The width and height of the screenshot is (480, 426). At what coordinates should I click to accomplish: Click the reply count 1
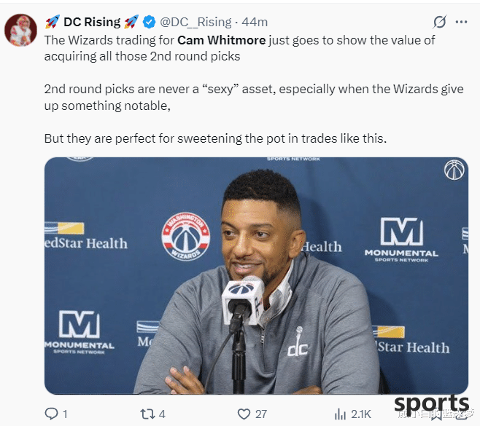65,414
